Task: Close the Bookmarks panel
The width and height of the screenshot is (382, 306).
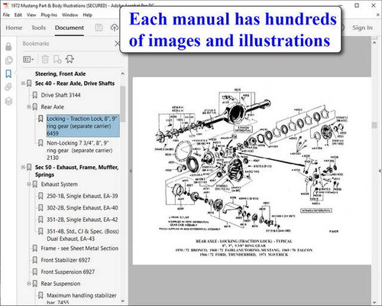Action: 117,44
